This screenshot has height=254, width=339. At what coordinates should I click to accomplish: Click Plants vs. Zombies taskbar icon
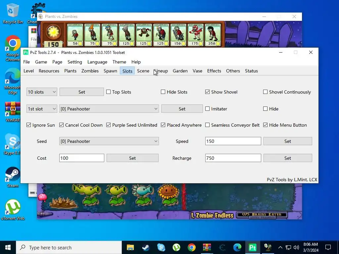pos(267,247)
